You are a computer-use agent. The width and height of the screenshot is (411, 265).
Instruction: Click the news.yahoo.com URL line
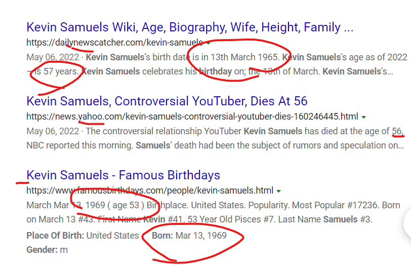point(192,117)
